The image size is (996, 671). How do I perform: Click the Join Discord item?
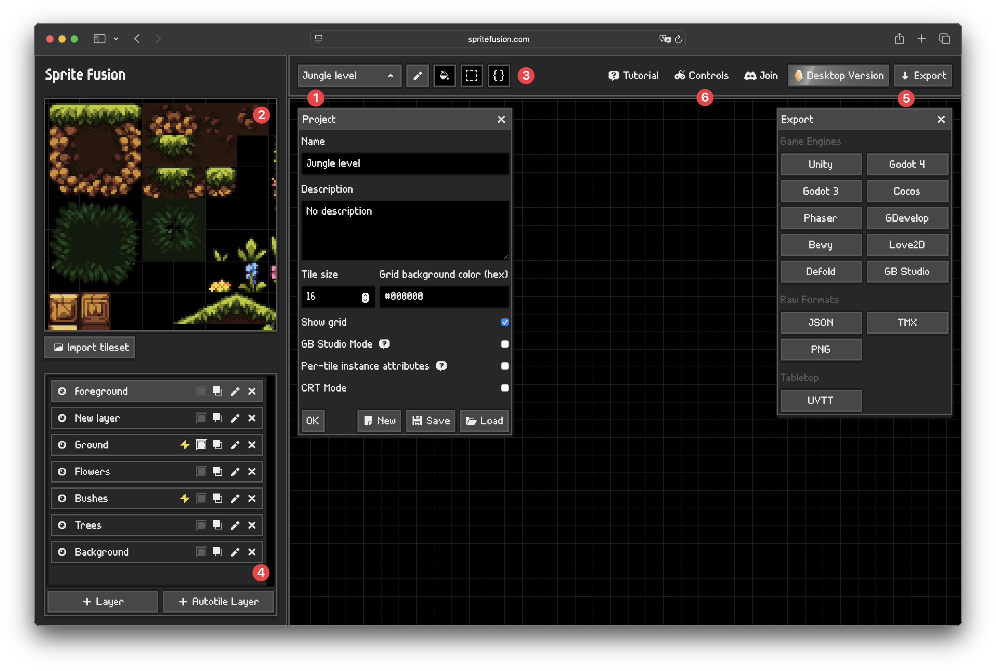coord(761,76)
